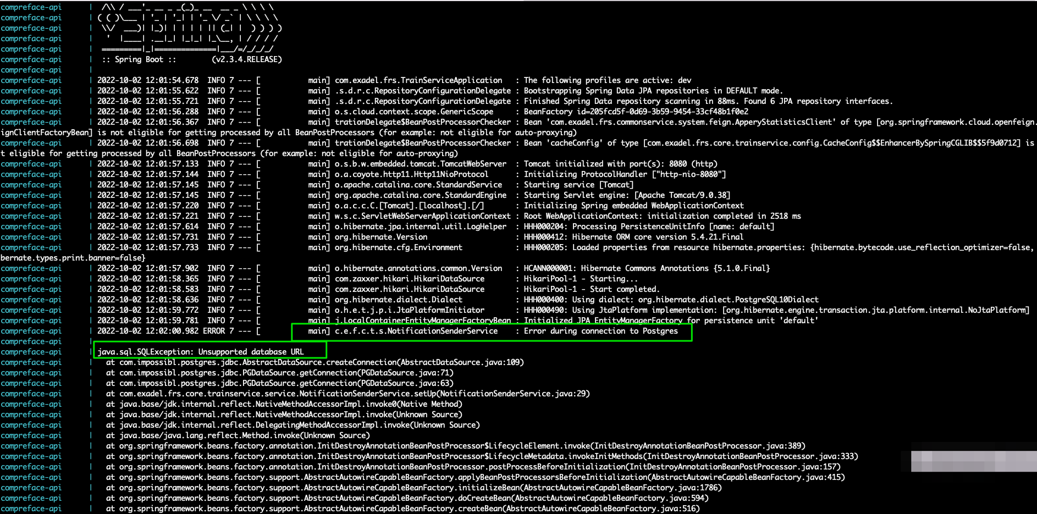Click the boxed SQLException Unsupported database URL message
This screenshot has height=514, width=1037.
pyautogui.click(x=209, y=352)
